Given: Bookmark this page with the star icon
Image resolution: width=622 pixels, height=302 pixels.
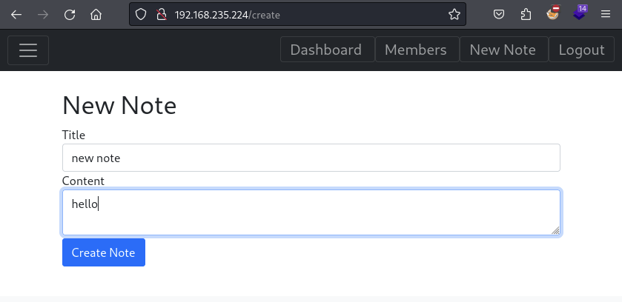Looking at the screenshot, I should pos(454,14).
